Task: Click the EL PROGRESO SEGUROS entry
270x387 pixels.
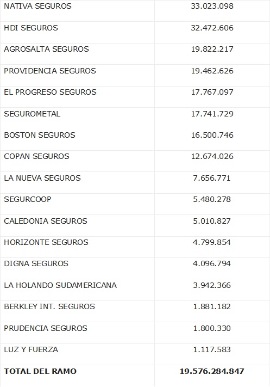Action: (x=50, y=92)
